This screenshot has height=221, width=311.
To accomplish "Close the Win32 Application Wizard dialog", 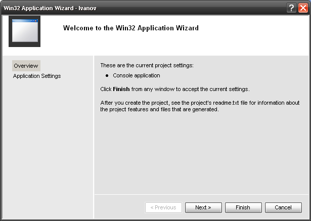I will (303, 8).
